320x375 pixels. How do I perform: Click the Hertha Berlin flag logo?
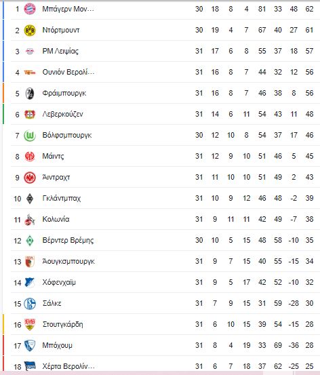[30, 366]
